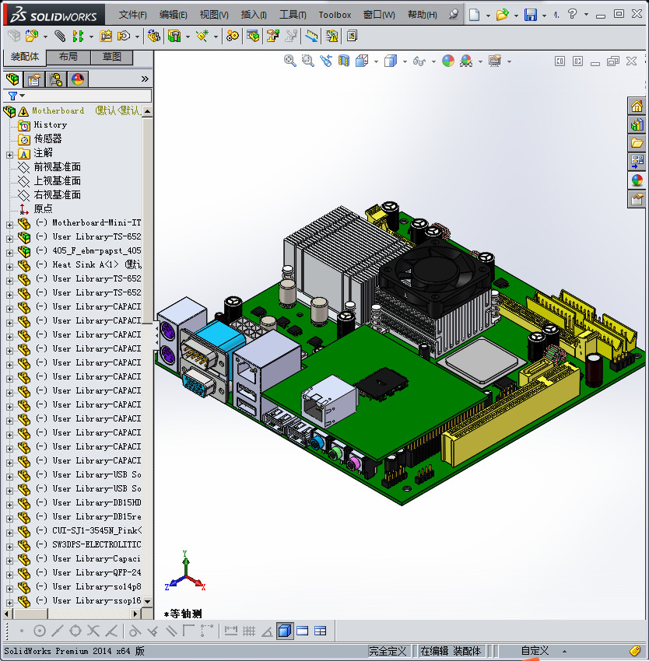The height and width of the screenshot is (661, 649).
Task: Select the 前视基准面 plane in the tree
Action: (57, 167)
